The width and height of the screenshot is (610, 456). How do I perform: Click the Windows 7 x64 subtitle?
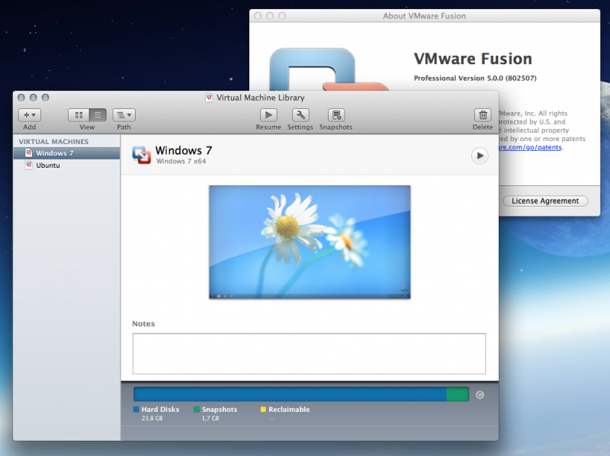(x=181, y=161)
